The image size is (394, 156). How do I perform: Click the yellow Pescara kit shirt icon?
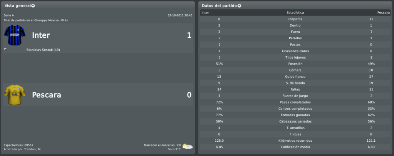(x=15, y=95)
